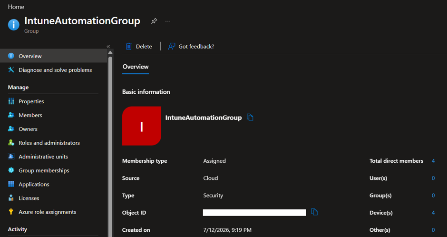Image resolution: width=447 pixels, height=237 pixels.
Task: Click the Object ID label
Action: pos(134,213)
